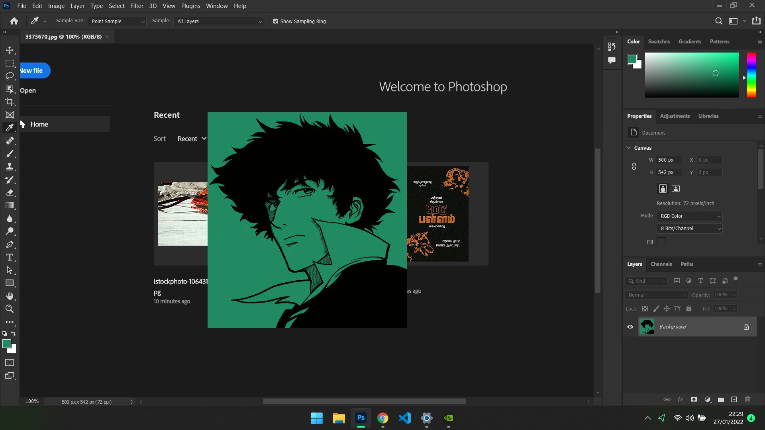
Task: Click the Zoom tool in toolbar
Action: (10, 309)
